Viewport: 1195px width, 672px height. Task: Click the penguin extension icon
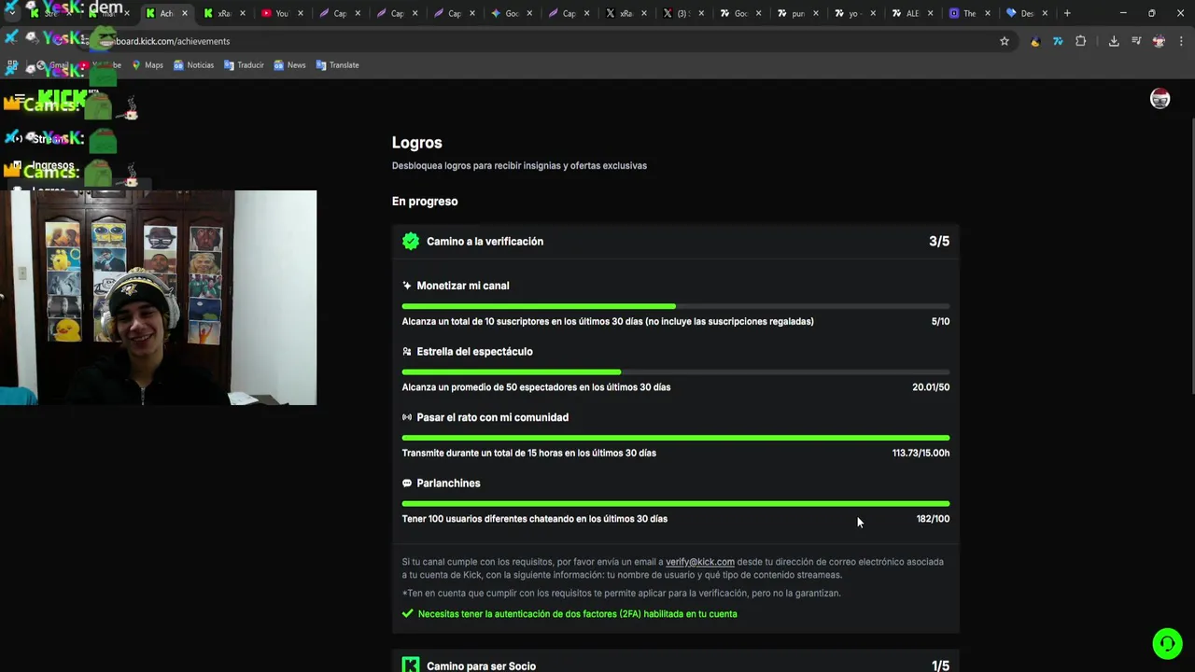[x=1035, y=41]
